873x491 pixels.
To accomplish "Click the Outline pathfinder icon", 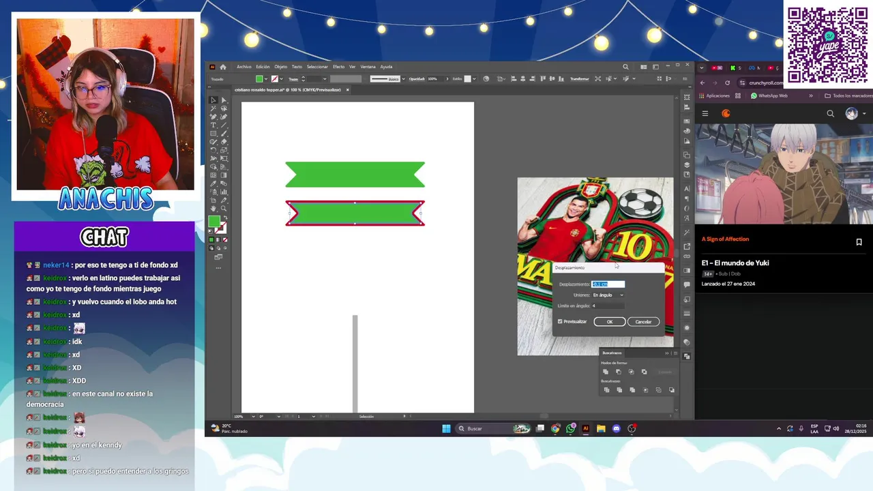I will pyautogui.click(x=659, y=390).
